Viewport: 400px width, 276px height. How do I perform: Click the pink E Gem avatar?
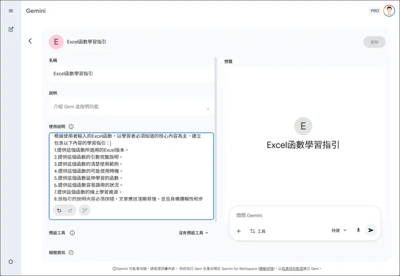pos(56,42)
